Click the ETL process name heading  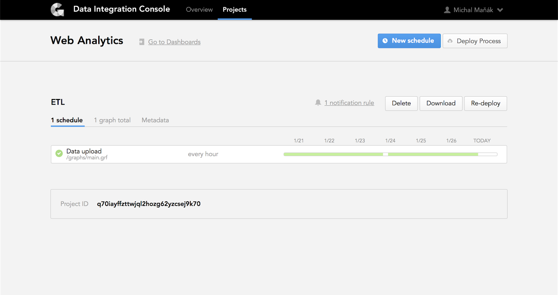pos(58,102)
